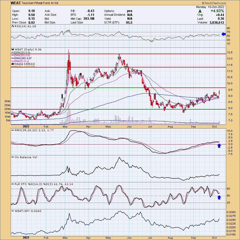Click the Chg value +0.44
The image size is (240, 240).
tap(220, 15)
